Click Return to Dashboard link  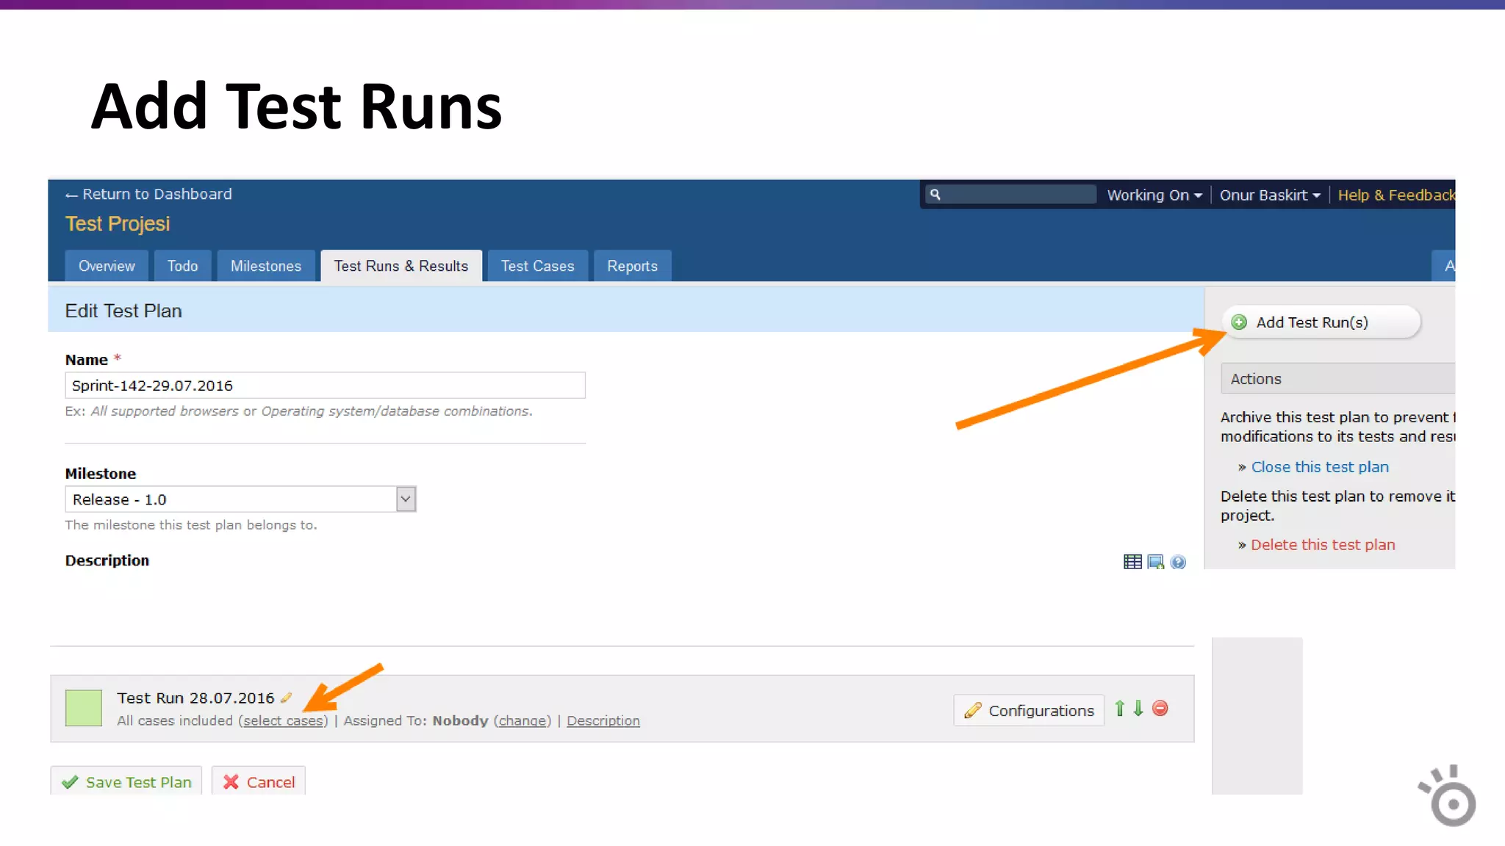click(x=148, y=194)
